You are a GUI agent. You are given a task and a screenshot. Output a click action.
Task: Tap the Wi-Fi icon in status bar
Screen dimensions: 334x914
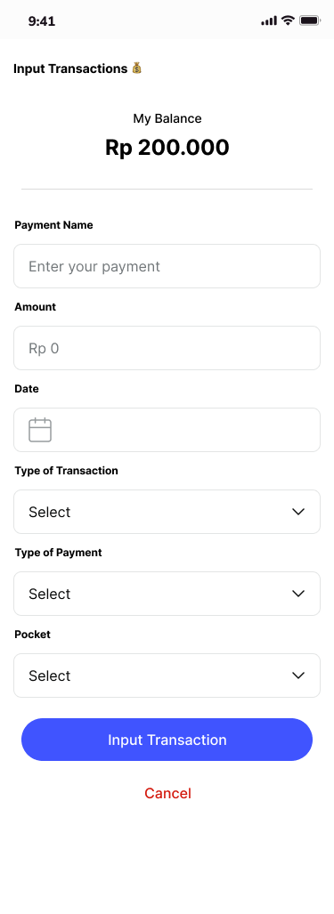[288, 20]
